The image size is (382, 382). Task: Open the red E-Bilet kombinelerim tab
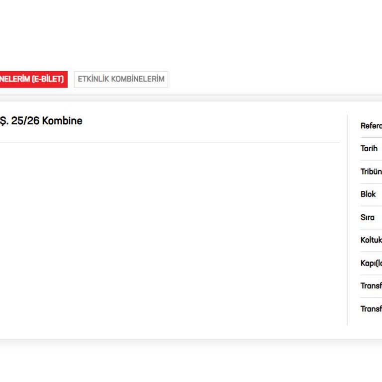(33, 79)
